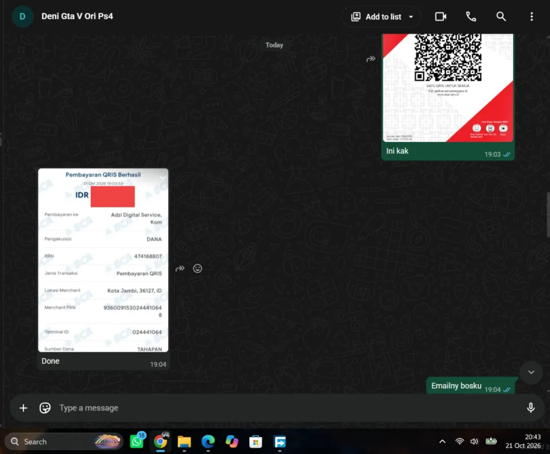Record a voice message with the microphone
Viewport: 550px width, 454px height.
[x=531, y=408]
